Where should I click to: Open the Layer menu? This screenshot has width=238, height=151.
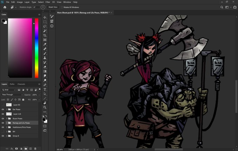tap(27, 2)
